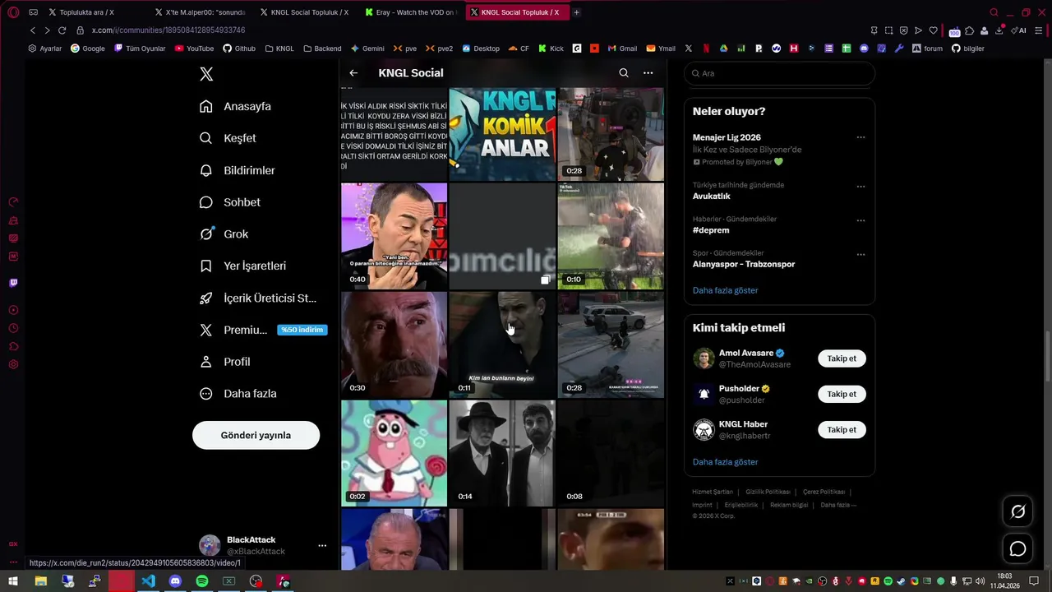Follow Pusholder with Takip et
This screenshot has height=592, width=1052.
(842, 394)
